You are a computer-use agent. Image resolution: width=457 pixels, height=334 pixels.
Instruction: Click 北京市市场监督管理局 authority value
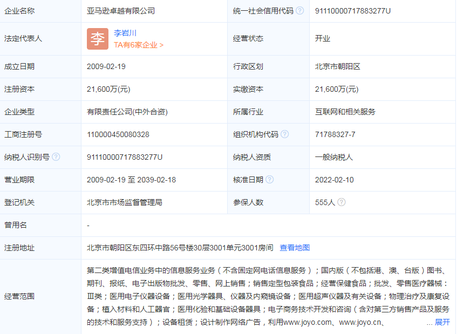(x=125, y=202)
